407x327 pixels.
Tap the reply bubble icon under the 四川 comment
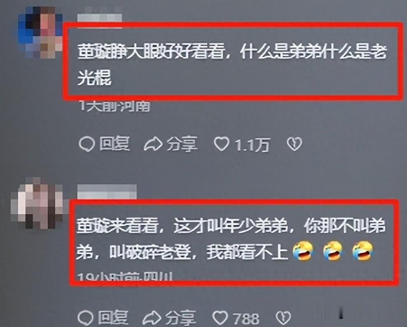[x=86, y=318]
